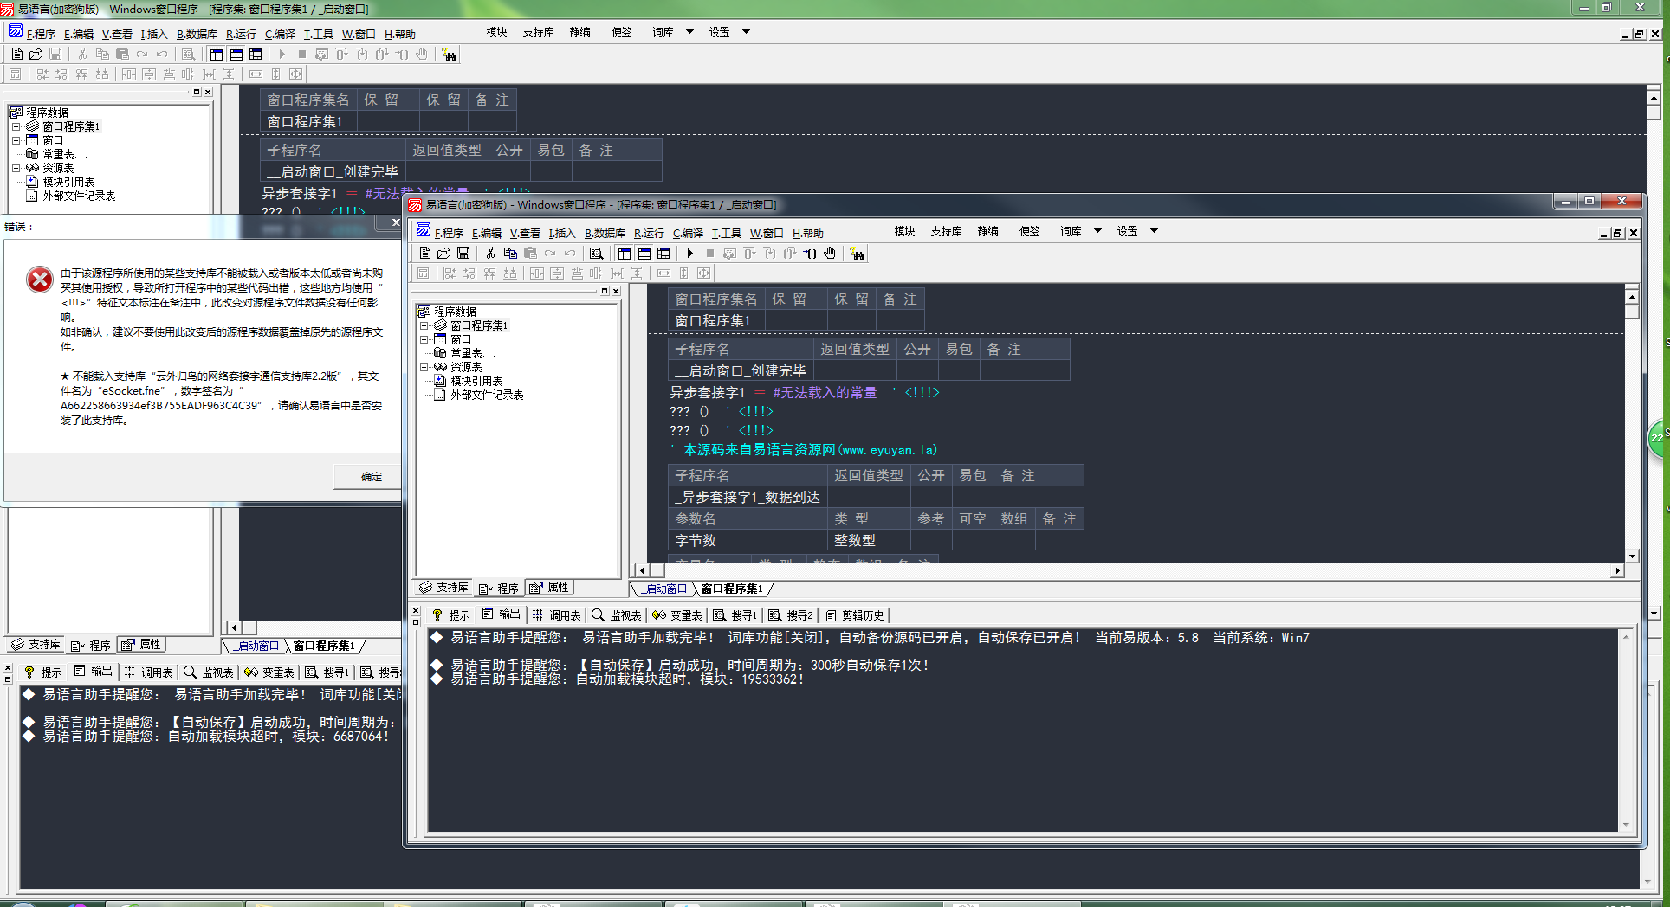Expand 资源表 node in front window tree
1670x907 pixels.
pyautogui.click(x=424, y=368)
